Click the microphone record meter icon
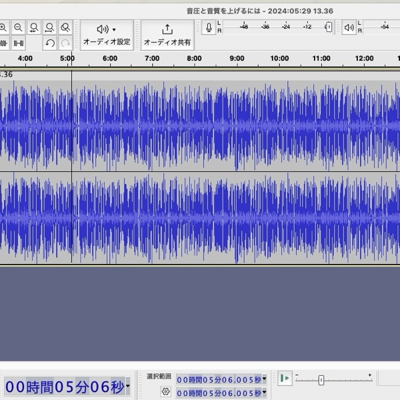Image resolution: width=400 pixels, height=400 pixels. tap(209, 27)
